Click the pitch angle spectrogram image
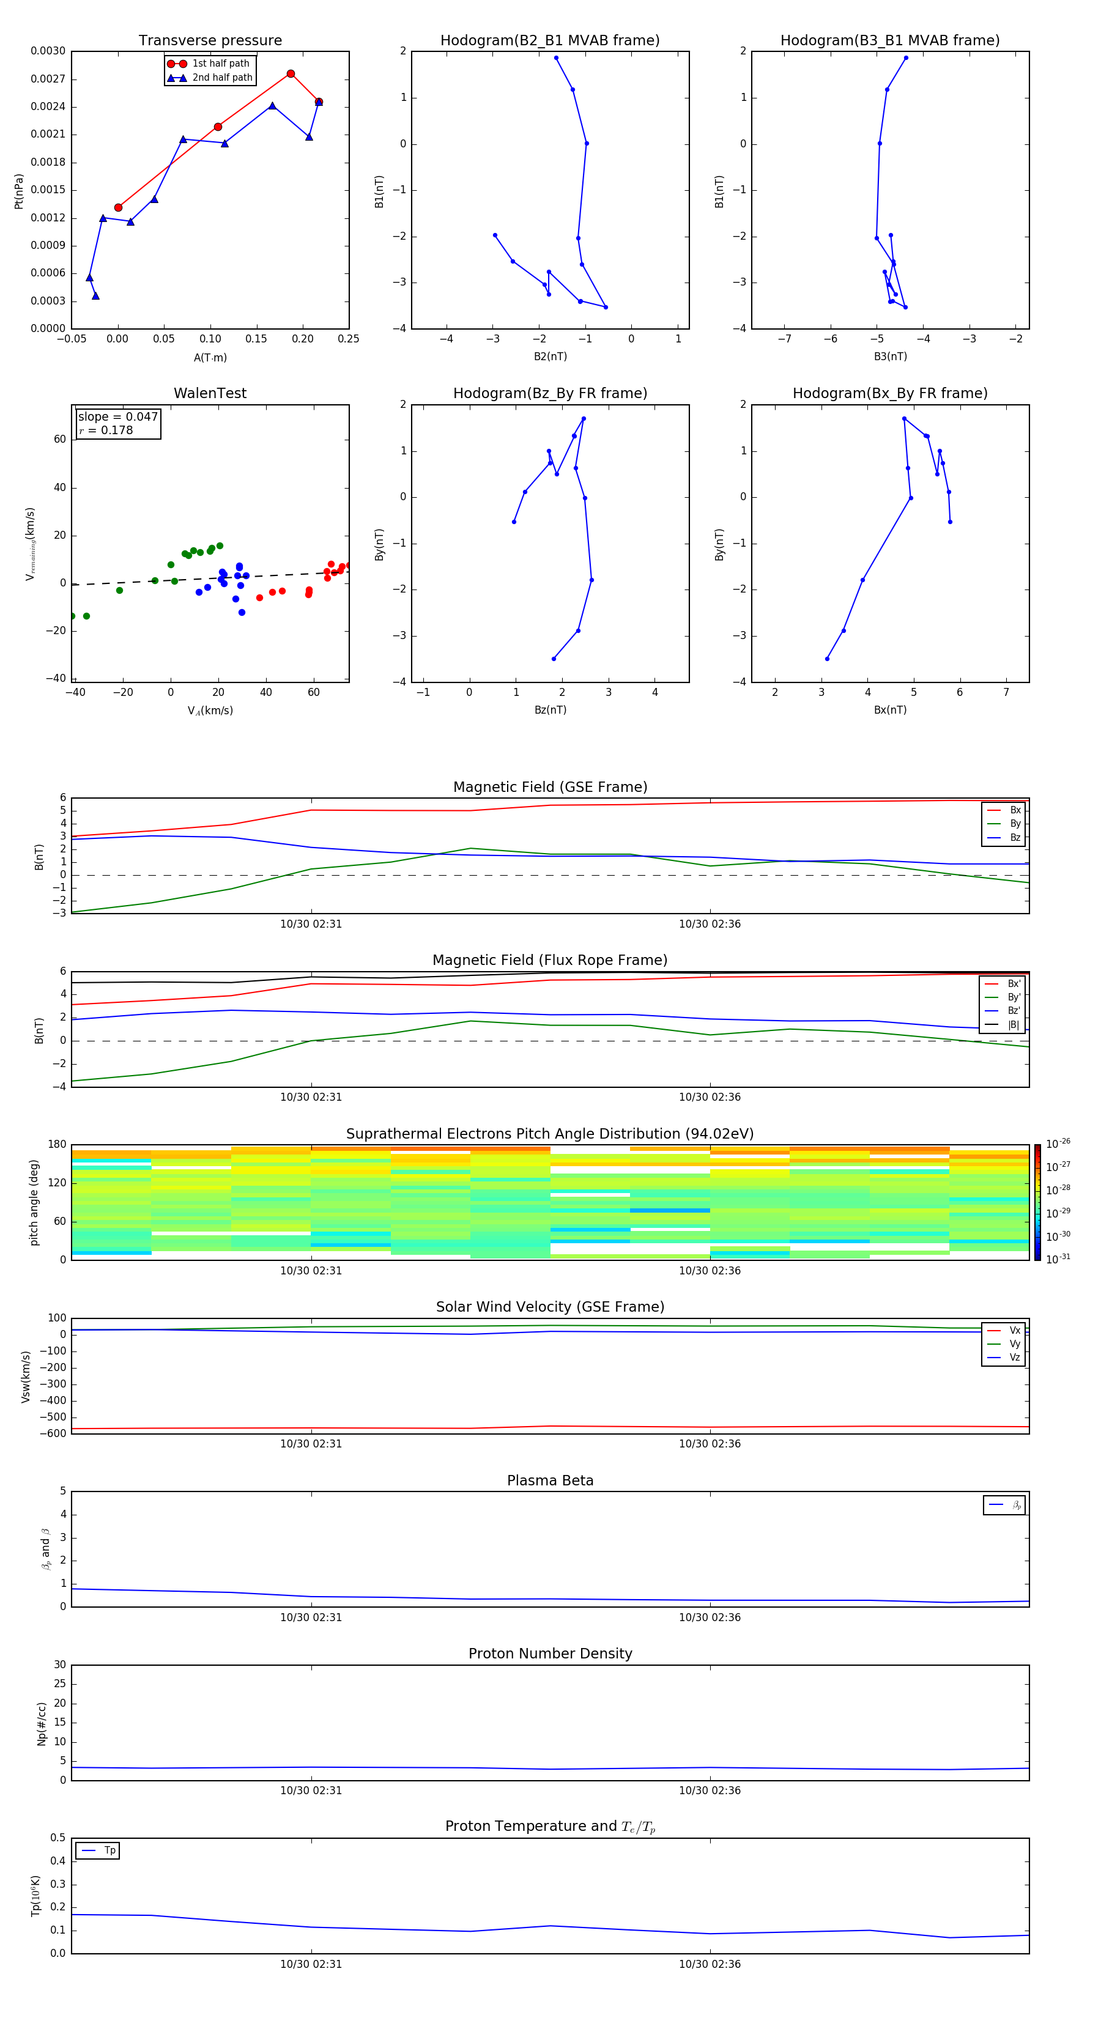This screenshot has width=1101, height=2018. tap(550, 1202)
